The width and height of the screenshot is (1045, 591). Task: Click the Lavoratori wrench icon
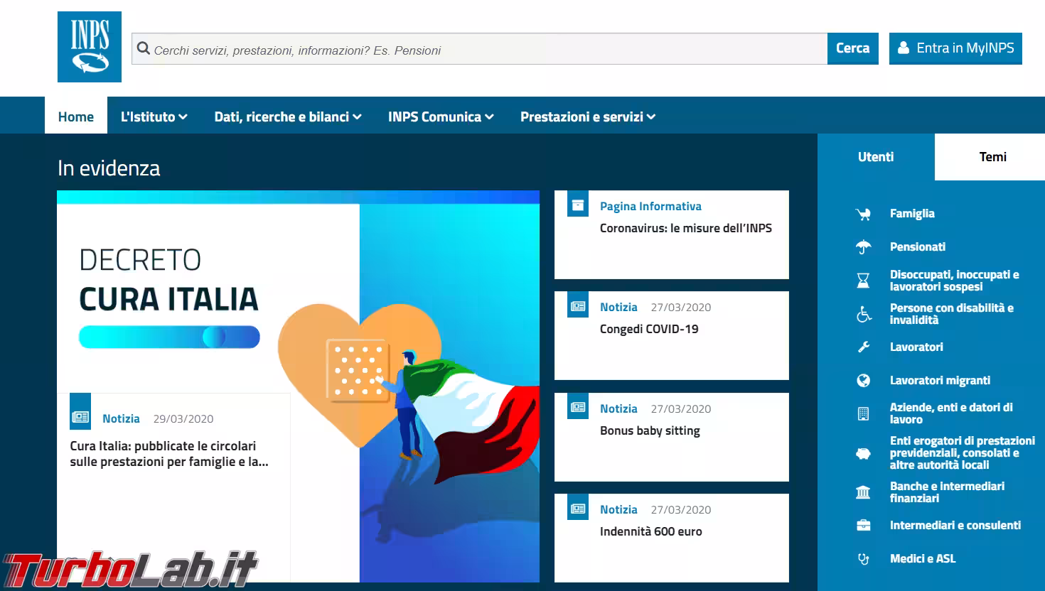[x=863, y=347]
